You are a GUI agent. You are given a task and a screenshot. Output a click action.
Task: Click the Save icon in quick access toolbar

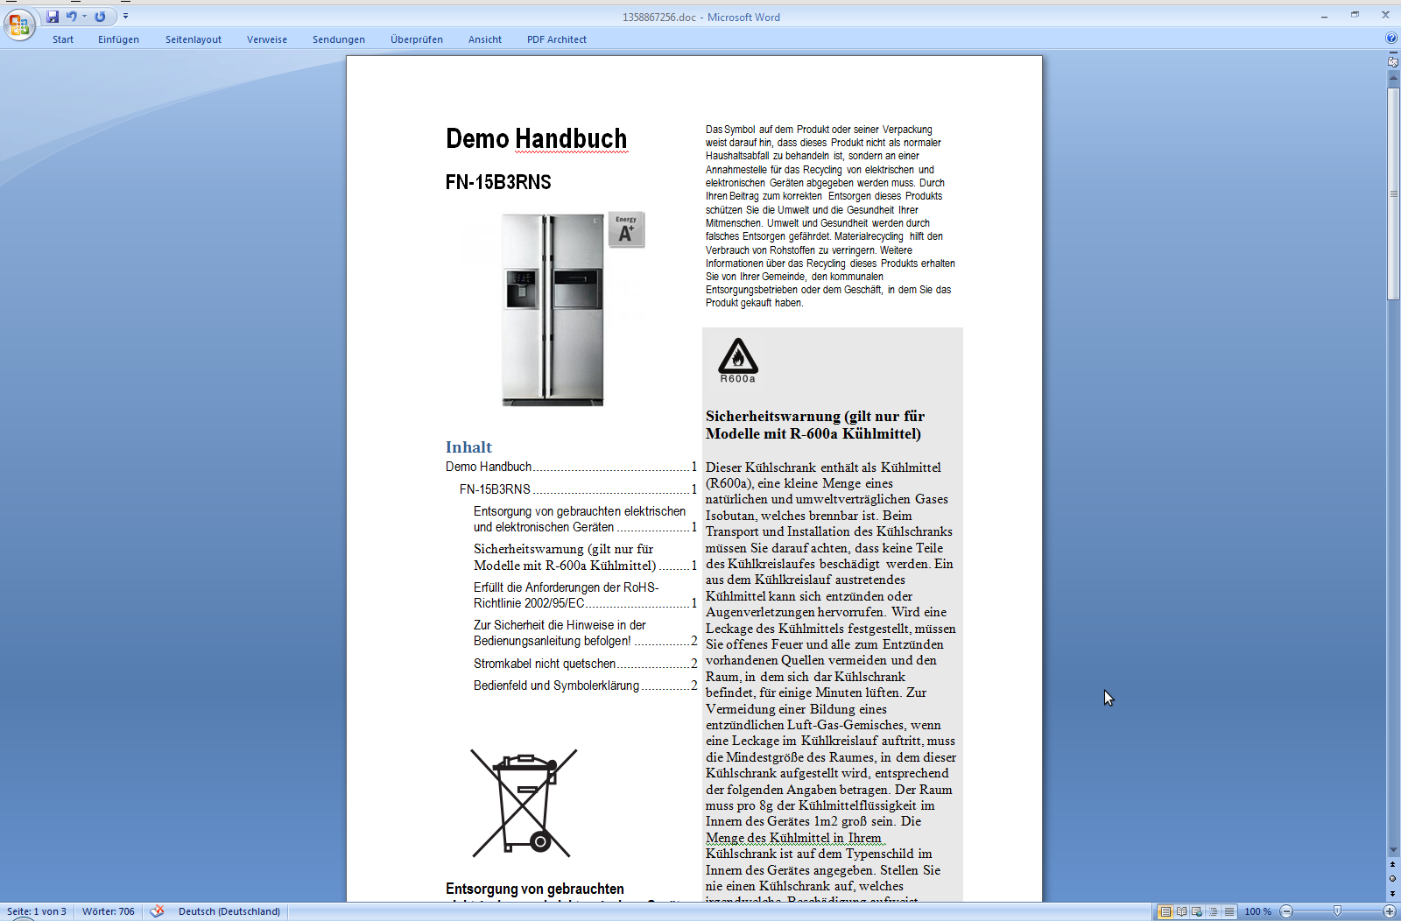53,17
